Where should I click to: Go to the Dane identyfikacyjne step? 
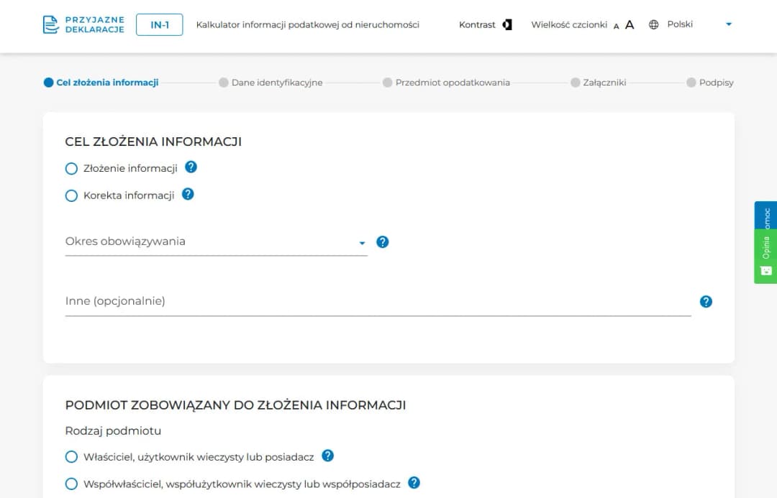277,82
